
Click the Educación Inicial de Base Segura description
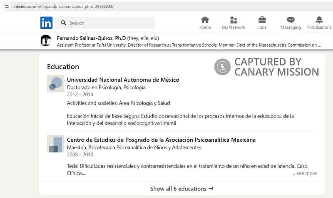(180, 120)
